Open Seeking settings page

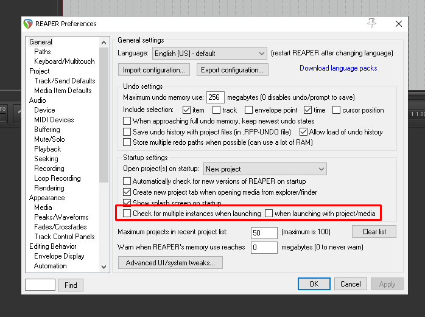[x=46, y=159]
